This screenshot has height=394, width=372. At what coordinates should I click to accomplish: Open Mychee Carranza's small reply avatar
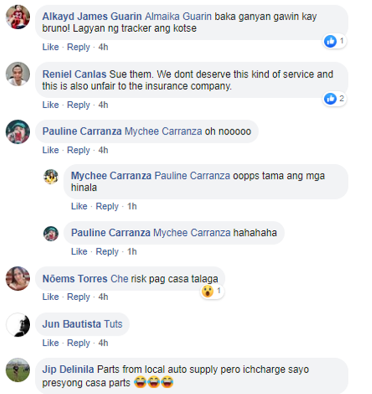pos(51,177)
